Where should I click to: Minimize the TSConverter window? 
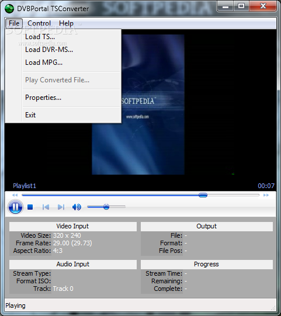(226, 6)
